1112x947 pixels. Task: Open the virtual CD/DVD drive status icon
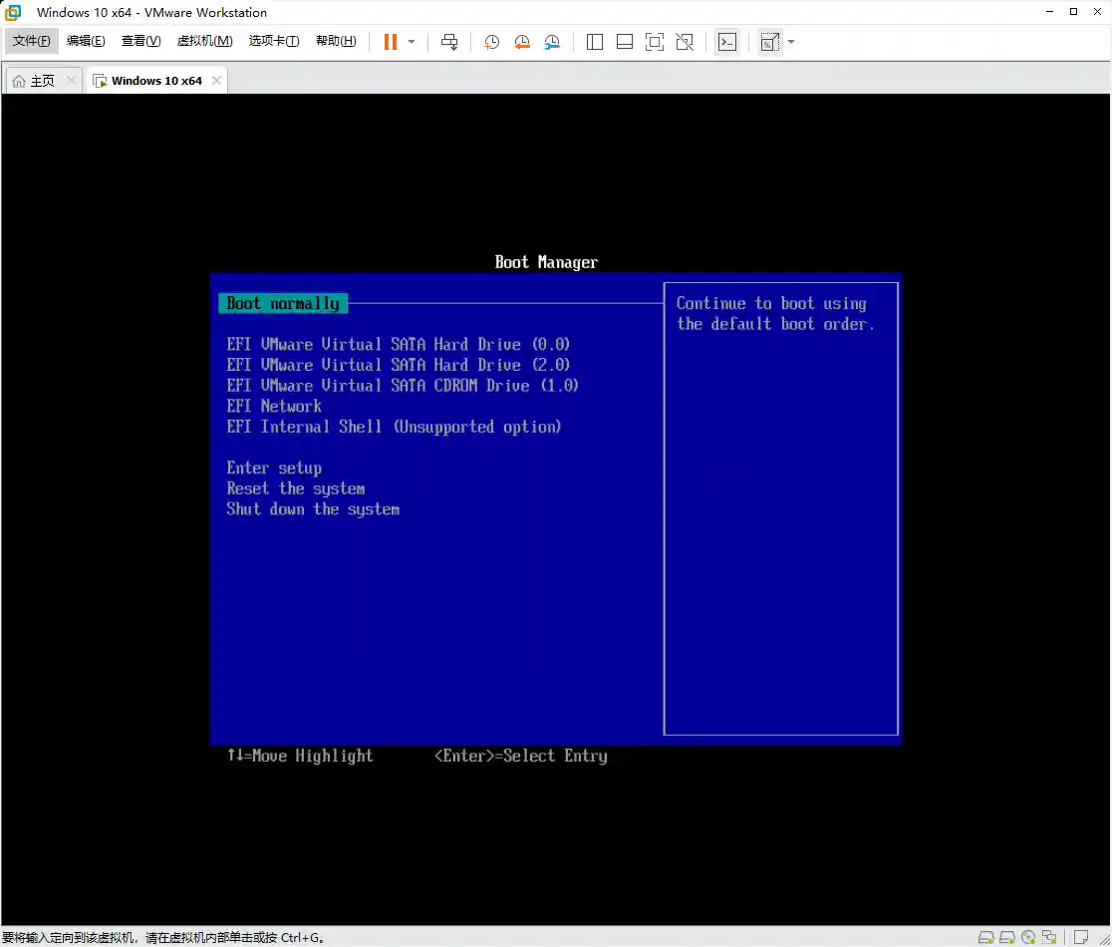point(1027,937)
